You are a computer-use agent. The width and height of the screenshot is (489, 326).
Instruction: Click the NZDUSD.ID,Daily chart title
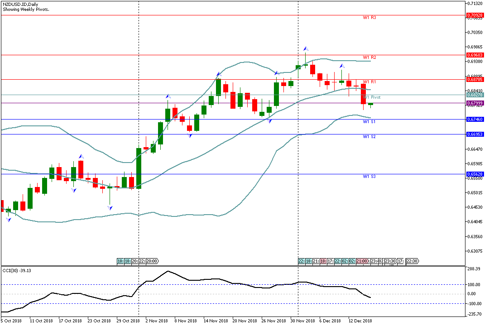(20, 5)
